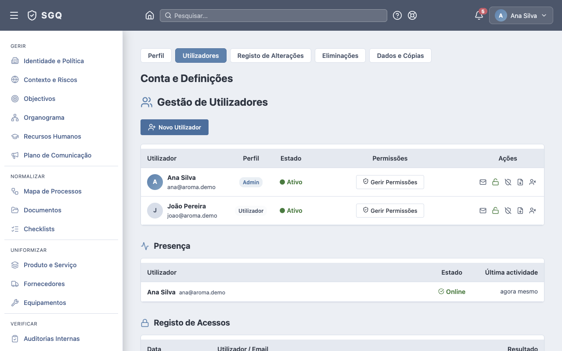Click the joao@aroma.demo email text
This screenshot has height=351, width=562.
pyautogui.click(x=192, y=215)
